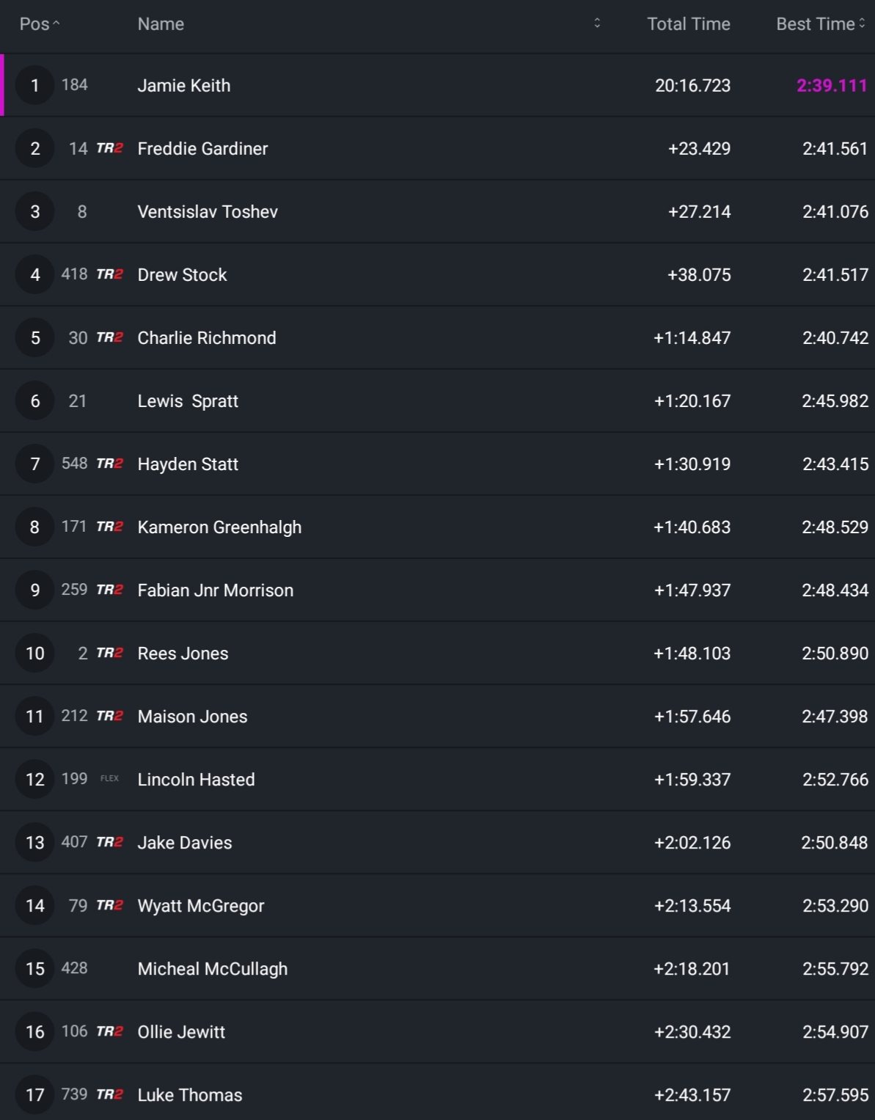Open Ventsislav Toshev's driver entry
Screen dimensions: 875x1120
208,212
